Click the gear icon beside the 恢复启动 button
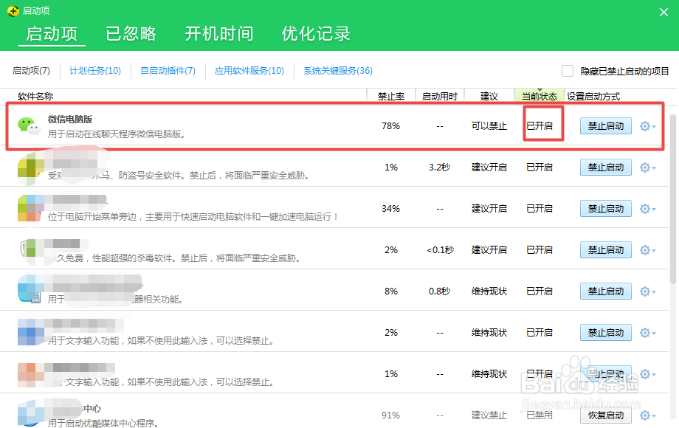679x428 pixels. point(644,415)
